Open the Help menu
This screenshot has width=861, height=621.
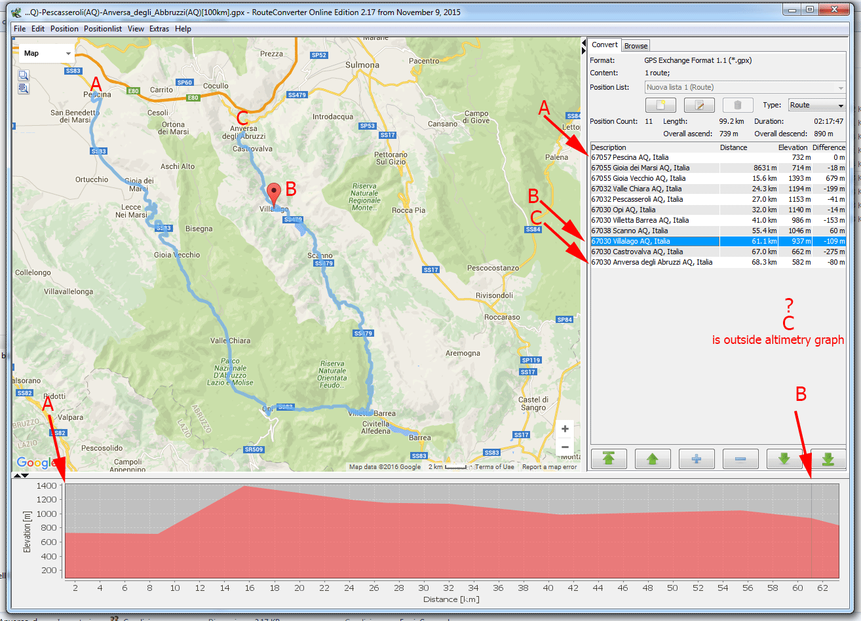(x=183, y=29)
